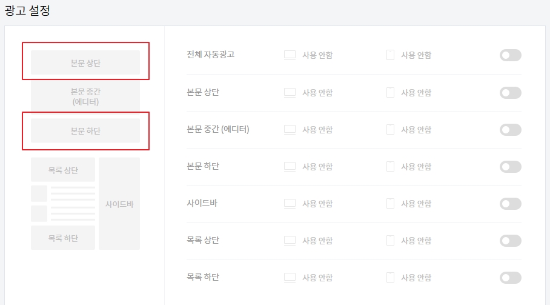Switch on the 사이드바 ad toggle

511,204
